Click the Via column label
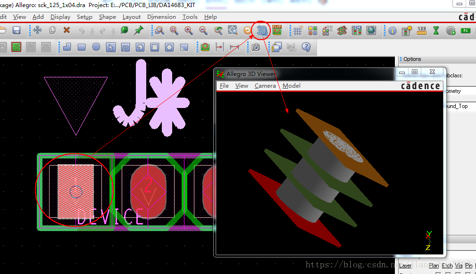 click(x=459, y=266)
